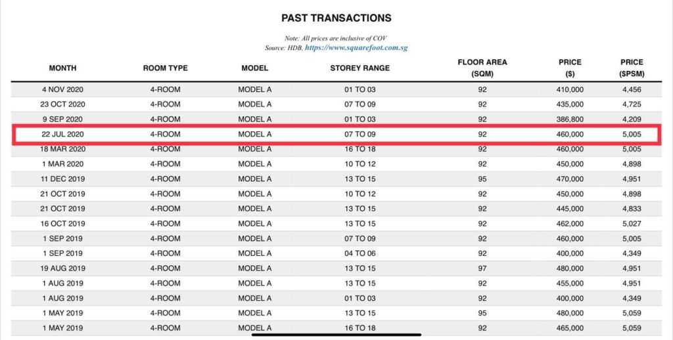Click the MONTH column header
673x340 pixels.
62,68
